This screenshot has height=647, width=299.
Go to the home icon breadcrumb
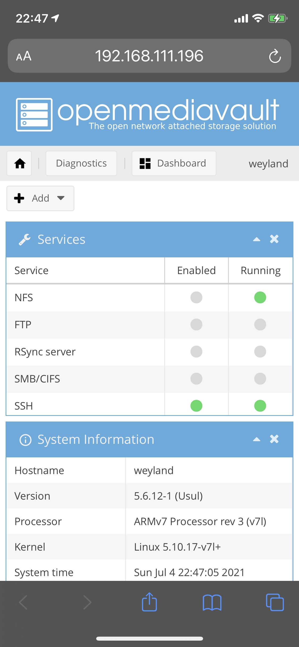click(19, 163)
